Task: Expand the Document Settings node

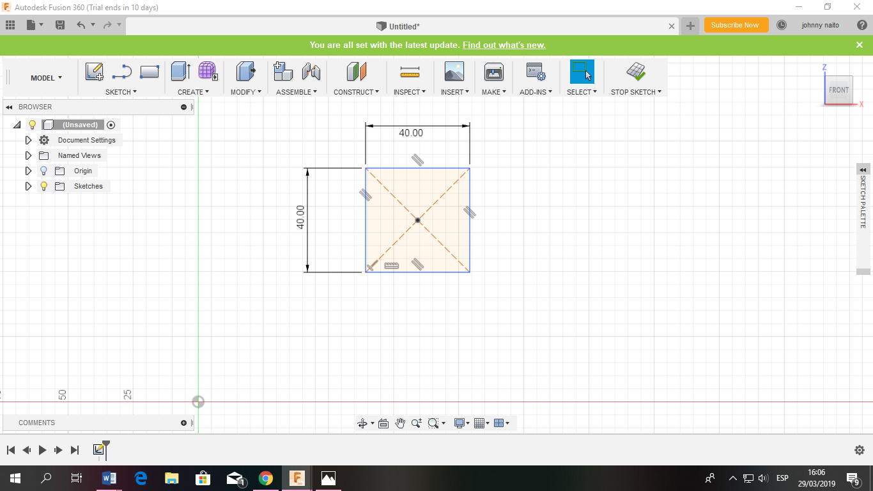Action: tap(28, 140)
